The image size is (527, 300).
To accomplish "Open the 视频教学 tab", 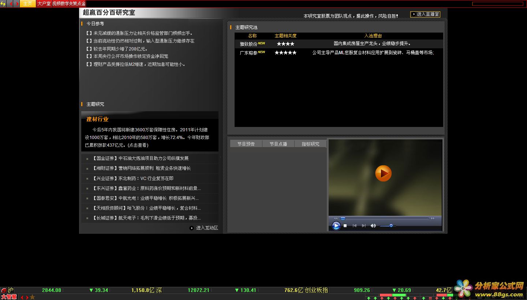I will (61, 4).
